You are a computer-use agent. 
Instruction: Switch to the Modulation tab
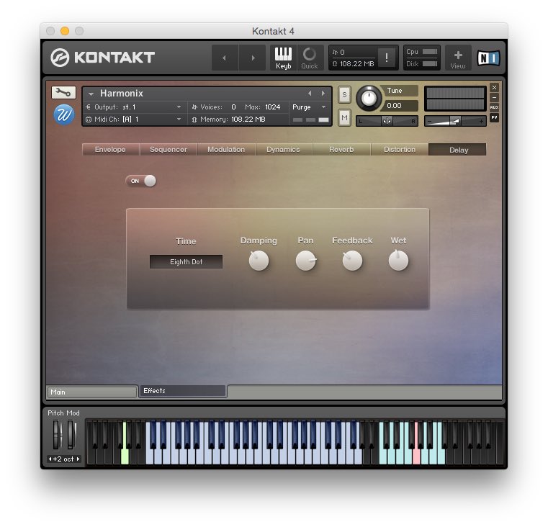(x=226, y=149)
